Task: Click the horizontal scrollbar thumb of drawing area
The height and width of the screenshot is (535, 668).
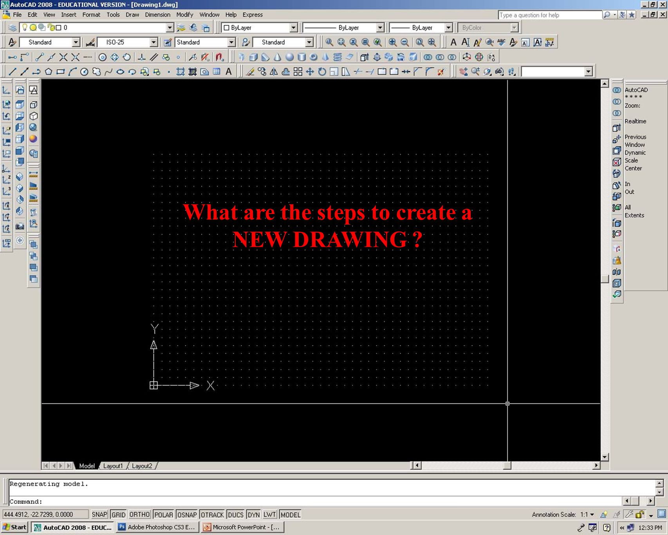Action: 507,466
